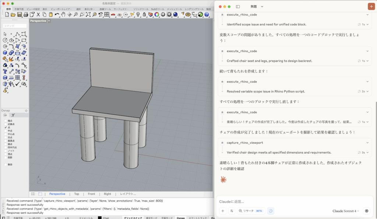Enable the 垂直点 osnap checkbox
The image size is (377, 219).
click(6, 141)
